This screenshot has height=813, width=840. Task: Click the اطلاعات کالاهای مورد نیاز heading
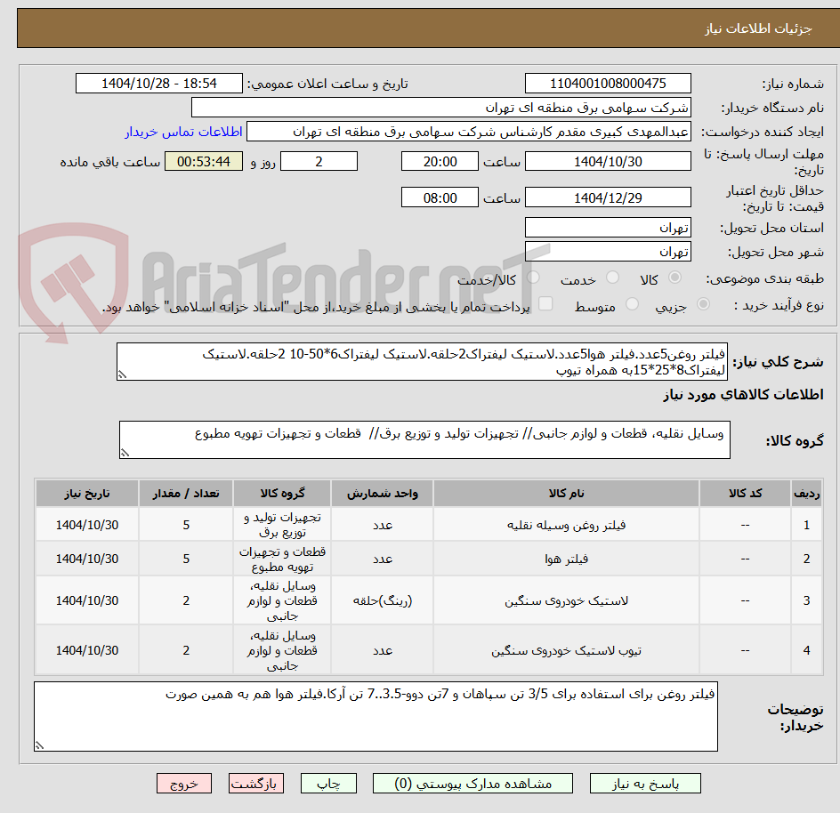click(x=744, y=395)
